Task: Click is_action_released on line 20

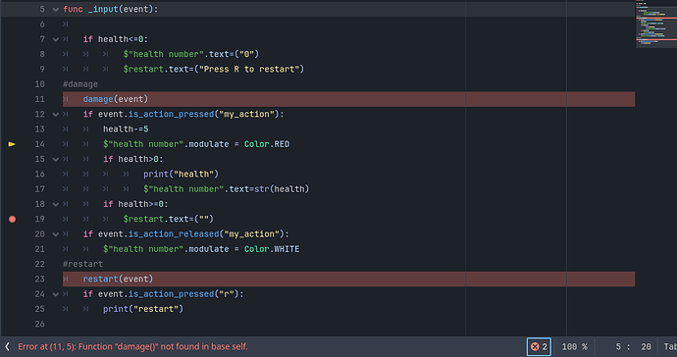Action: pyautogui.click(x=174, y=234)
